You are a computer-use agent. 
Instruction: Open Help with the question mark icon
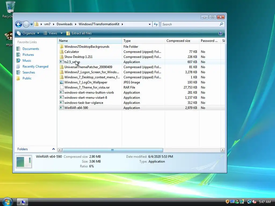pyautogui.click(x=220, y=33)
